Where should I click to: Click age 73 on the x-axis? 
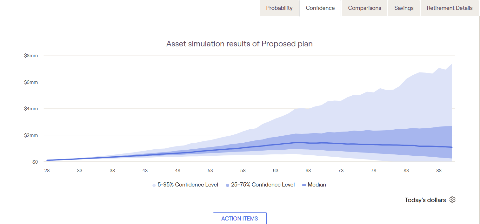(x=341, y=171)
